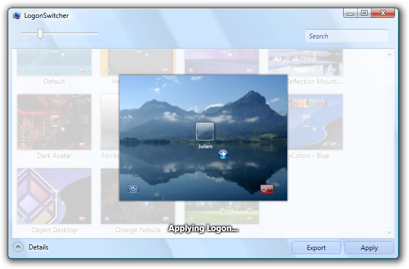This screenshot has width=409, height=269.
Task: Click the Details label
Action: tap(39, 247)
